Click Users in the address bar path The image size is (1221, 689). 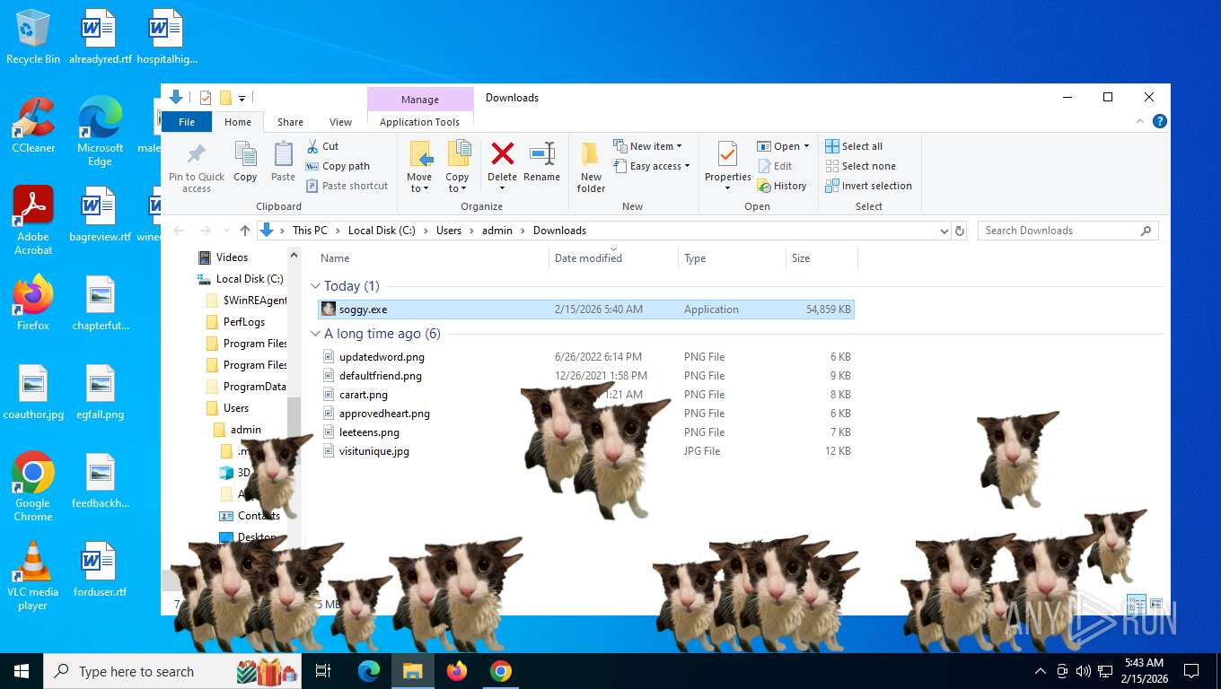point(449,231)
